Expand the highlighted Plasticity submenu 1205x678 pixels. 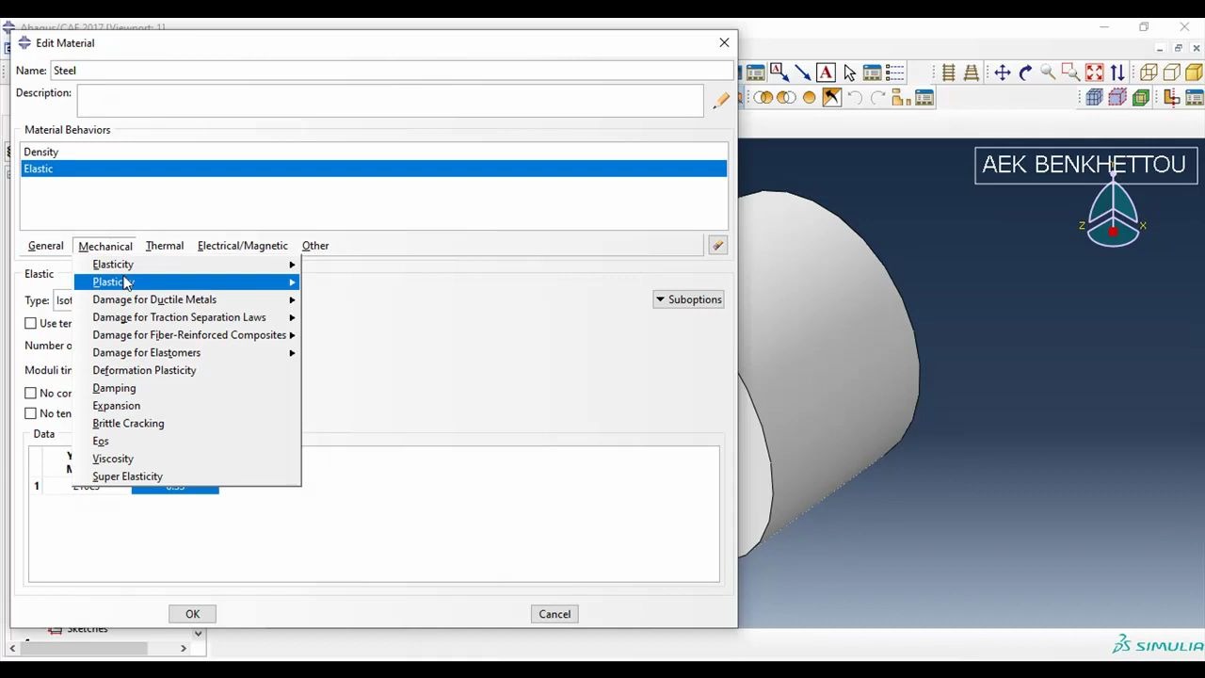[x=186, y=282]
